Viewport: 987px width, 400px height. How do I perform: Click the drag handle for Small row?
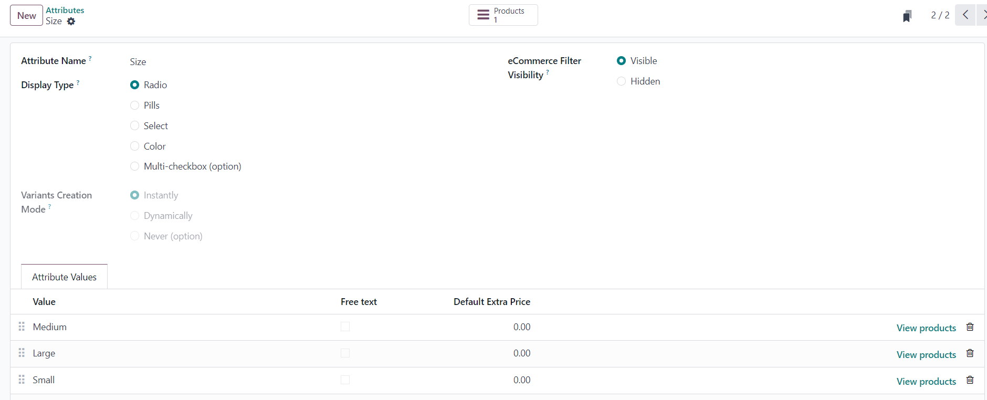pos(22,380)
